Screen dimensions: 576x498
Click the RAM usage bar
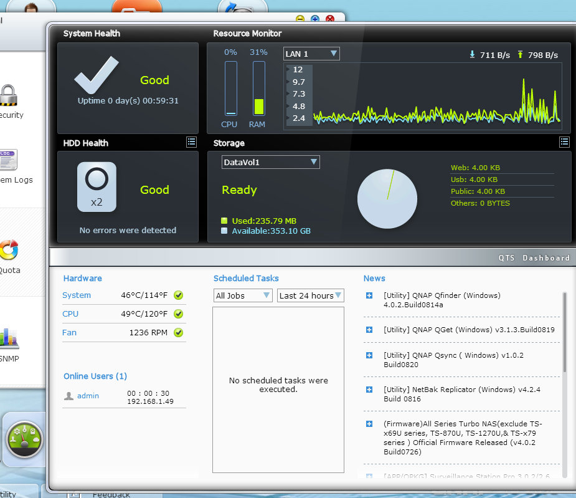coord(259,89)
